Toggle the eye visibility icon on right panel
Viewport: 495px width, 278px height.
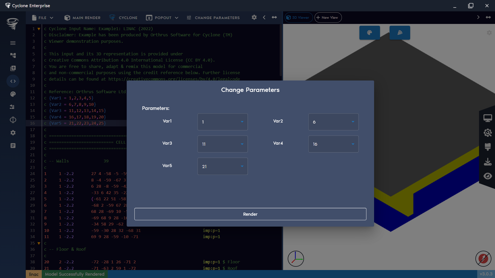[488, 176]
